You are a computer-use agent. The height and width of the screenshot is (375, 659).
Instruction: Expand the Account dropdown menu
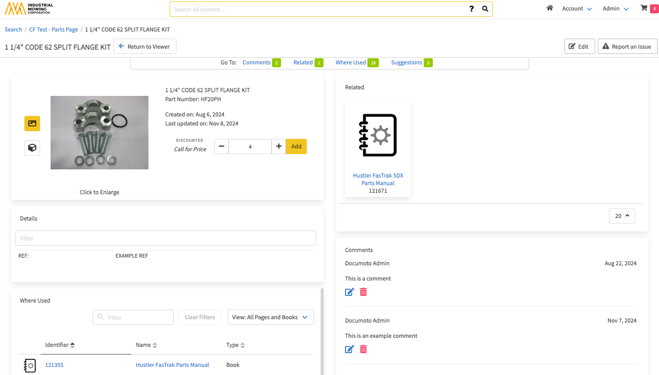pyautogui.click(x=576, y=9)
